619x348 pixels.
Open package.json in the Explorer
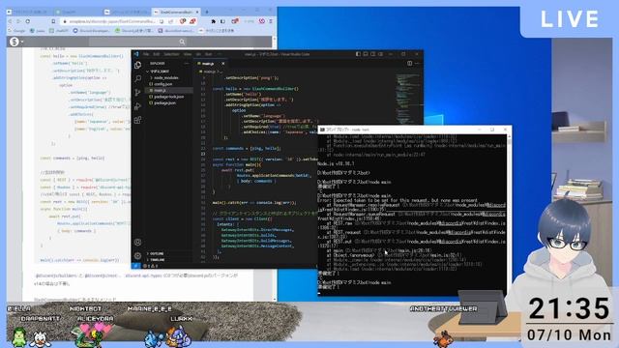pyautogui.click(x=164, y=103)
